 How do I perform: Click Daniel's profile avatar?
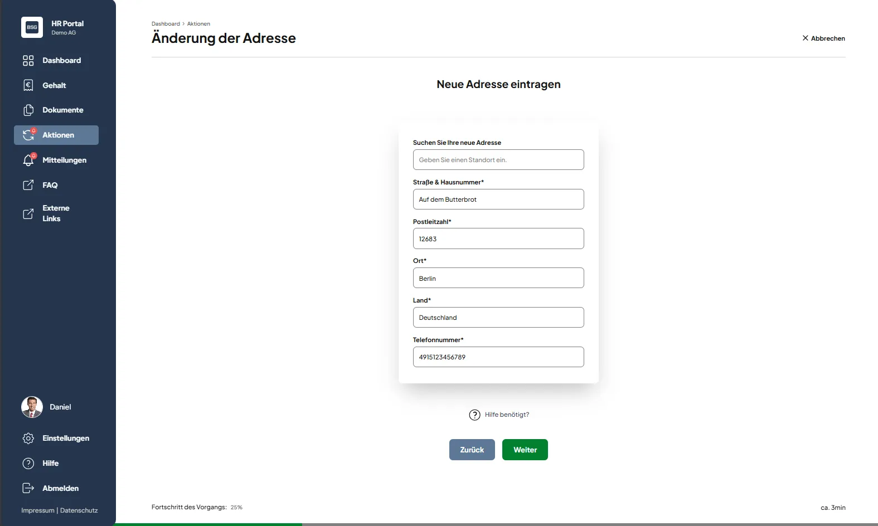click(x=32, y=407)
